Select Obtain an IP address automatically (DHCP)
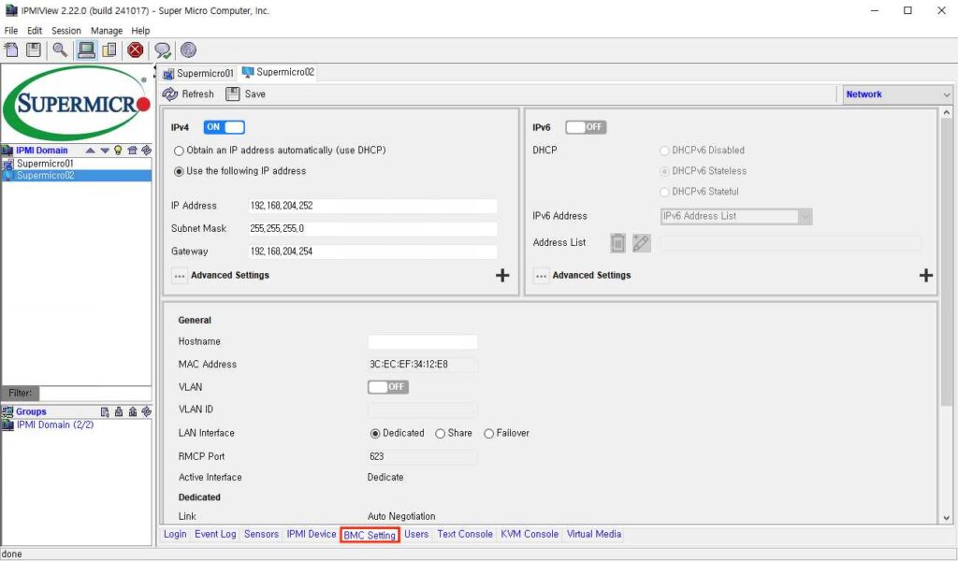Image resolution: width=958 pixels, height=561 pixels. pos(179,151)
